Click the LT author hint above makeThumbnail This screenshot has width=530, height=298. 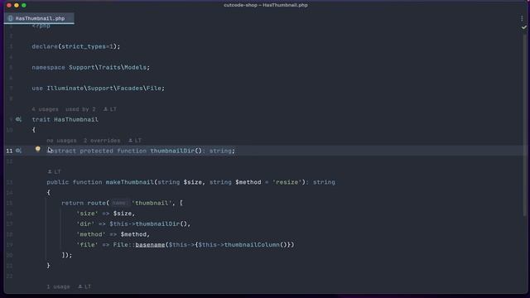point(54,171)
